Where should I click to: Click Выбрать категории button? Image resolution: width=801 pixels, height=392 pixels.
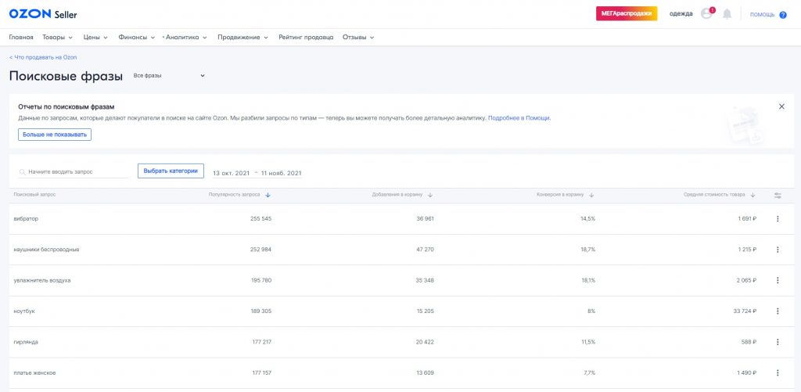(171, 171)
